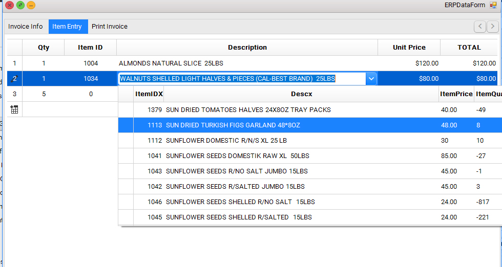The width and height of the screenshot is (502, 267).
Task: Click Item ID cell 1034
Action: pyautogui.click(x=90, y=79)
